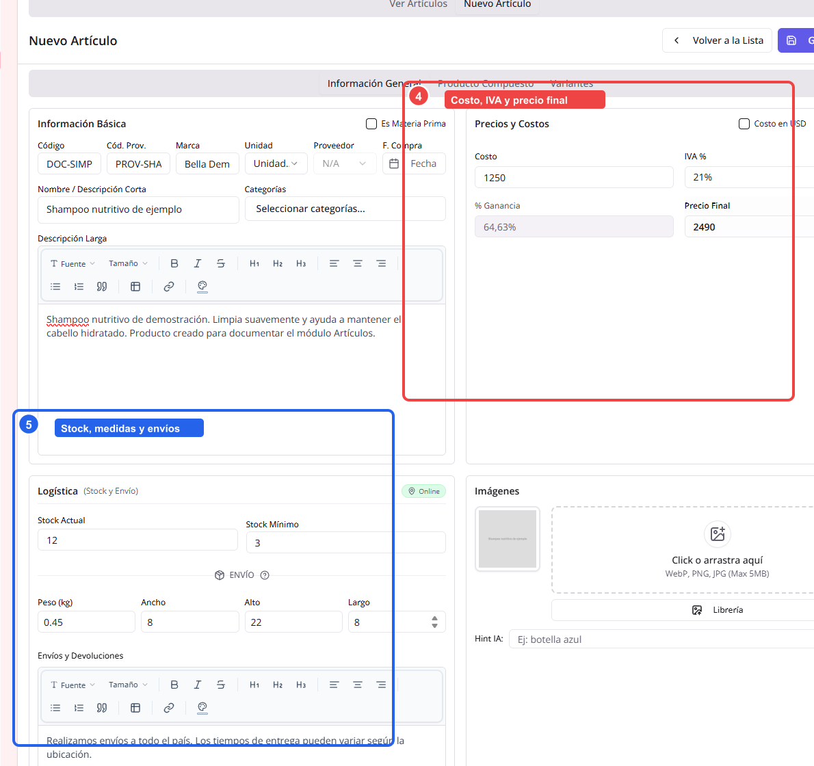Image resolution: width=814 pixels, height=766 pixels.
Task: Open text color palette in Descripción Larga
Action: [202, 287]
